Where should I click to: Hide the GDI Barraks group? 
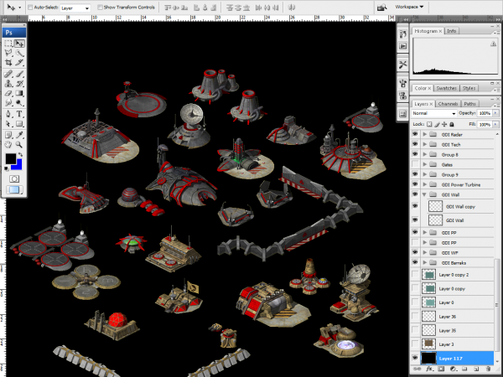pyautogui.click(x=416, y=262)
